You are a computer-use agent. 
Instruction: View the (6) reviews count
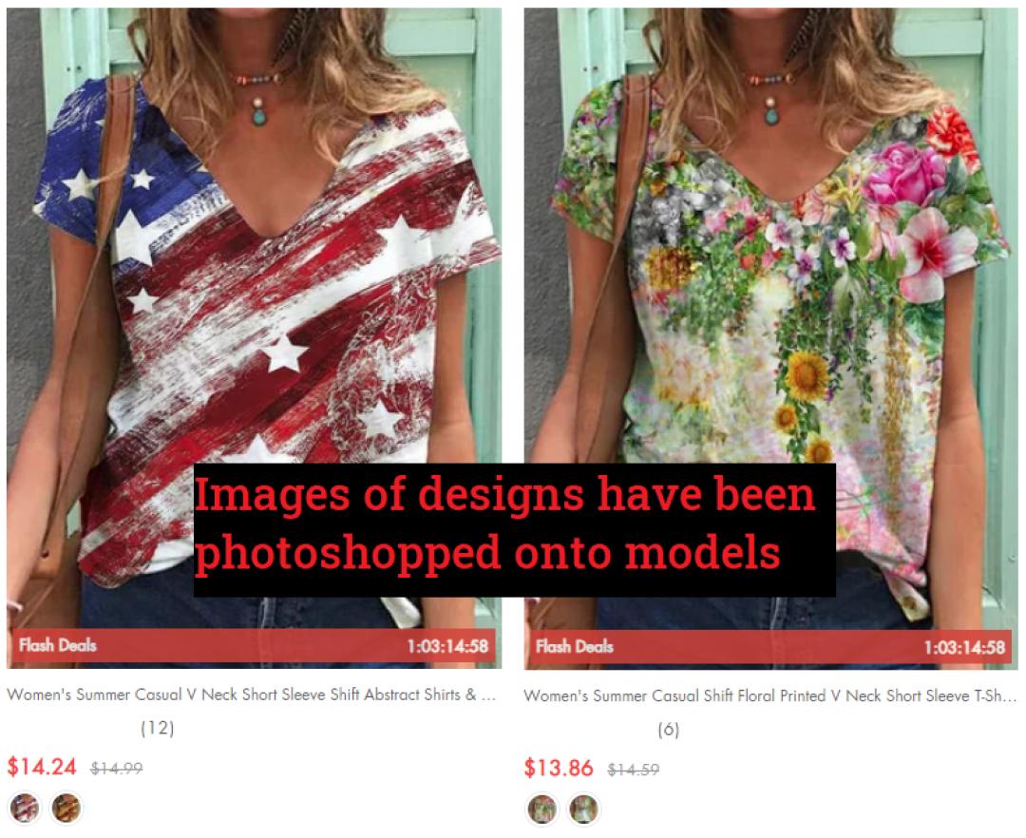point(669,730)
